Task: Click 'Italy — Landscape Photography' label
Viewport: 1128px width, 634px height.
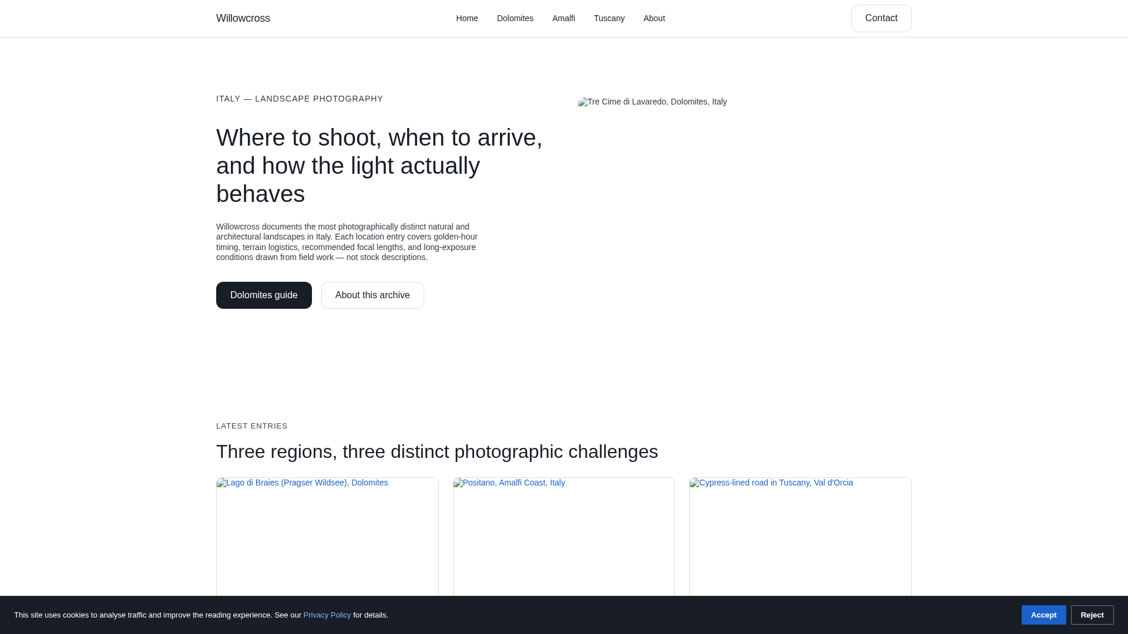Action: pos(300,99)
